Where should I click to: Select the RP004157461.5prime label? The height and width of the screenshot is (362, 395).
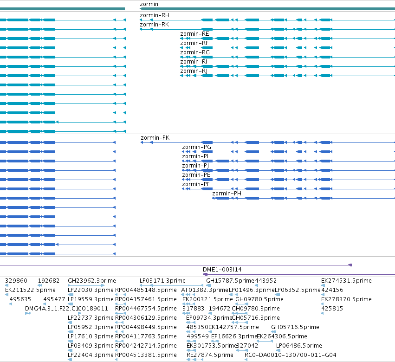(x=146, y=299)
